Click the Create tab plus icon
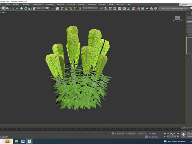Viewport: 192px width, 144px height. [x=188, y=14]
